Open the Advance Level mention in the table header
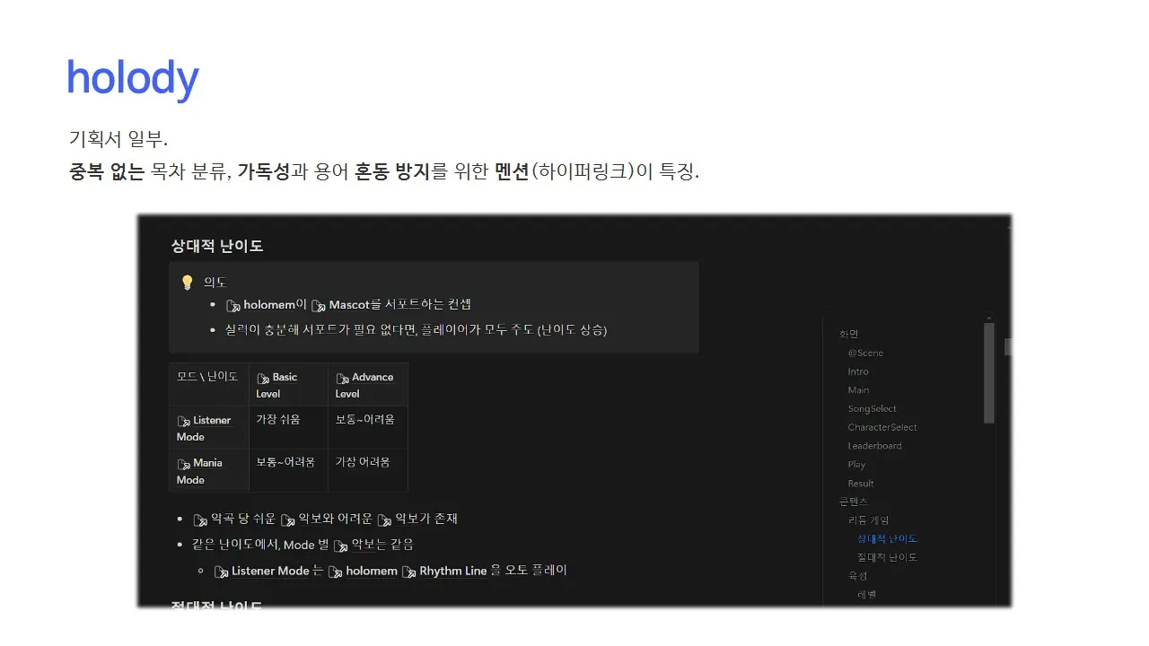 [364, 385]
